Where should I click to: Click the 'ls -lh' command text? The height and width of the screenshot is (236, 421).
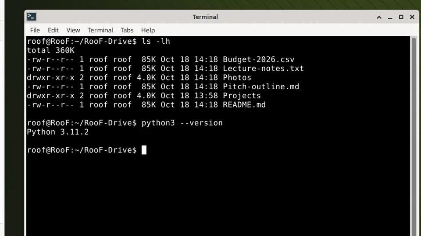click(156, 41)
